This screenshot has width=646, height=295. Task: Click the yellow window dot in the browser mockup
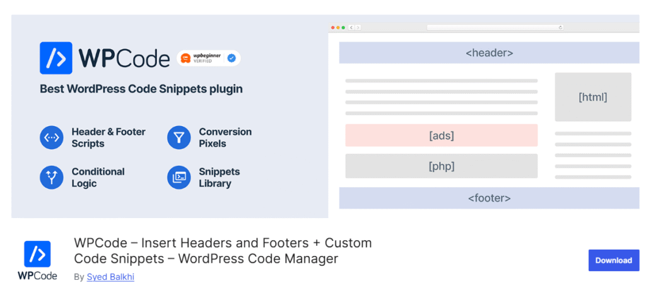pyautogui.click(x=338, y=28)
